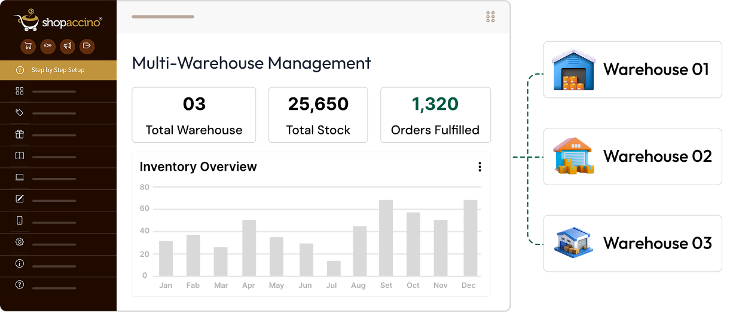739x313 pixels.
Task: Click the Jan bar in chart
Action: click(166, 258)
